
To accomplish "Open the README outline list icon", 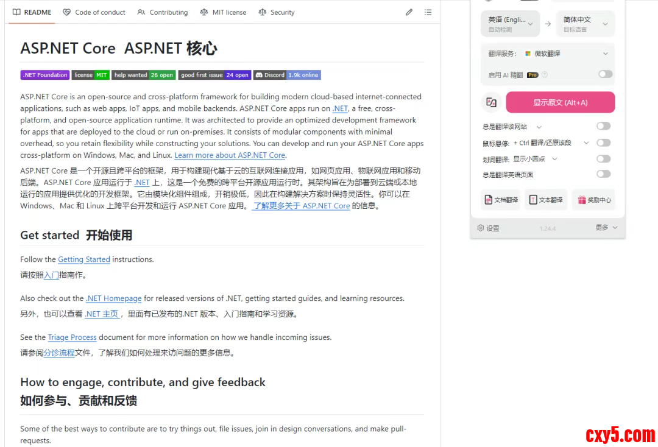I will coord(428,12).
